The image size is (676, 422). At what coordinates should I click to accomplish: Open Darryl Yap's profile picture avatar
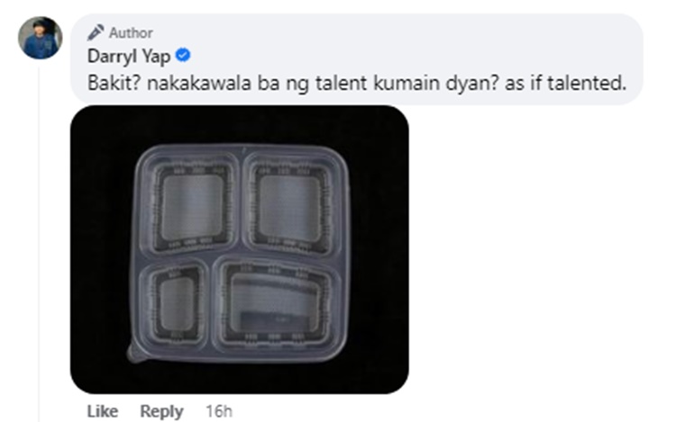[x=40, y=38]
